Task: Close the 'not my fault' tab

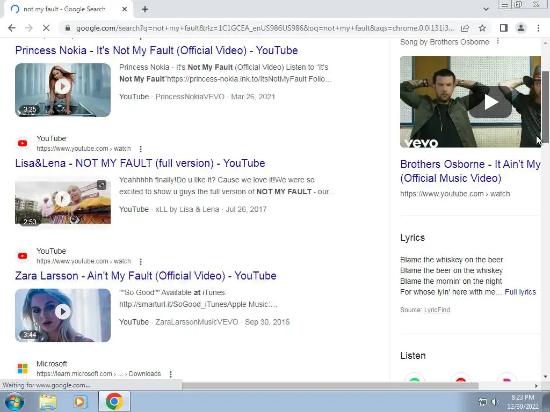Action: click(125, 10)
